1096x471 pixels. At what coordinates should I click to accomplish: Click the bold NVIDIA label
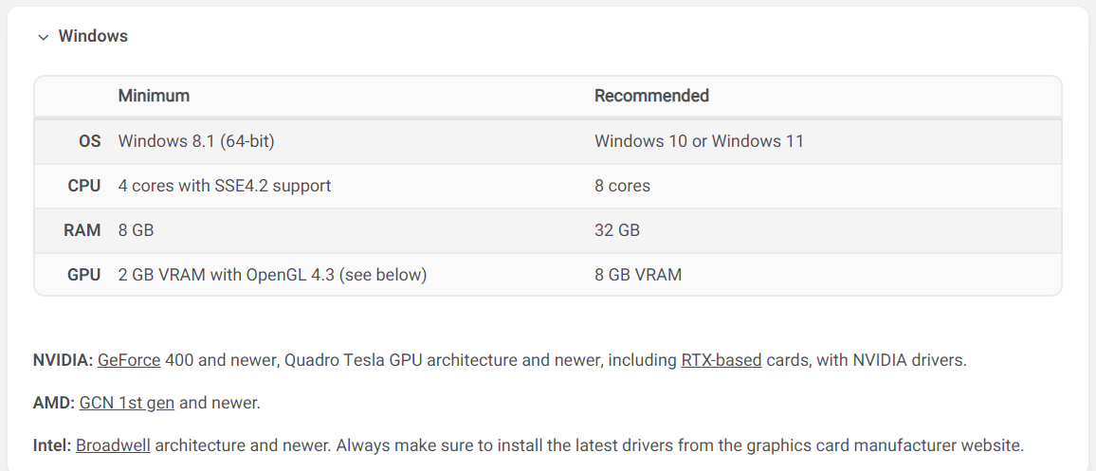[x=63, y=360]
